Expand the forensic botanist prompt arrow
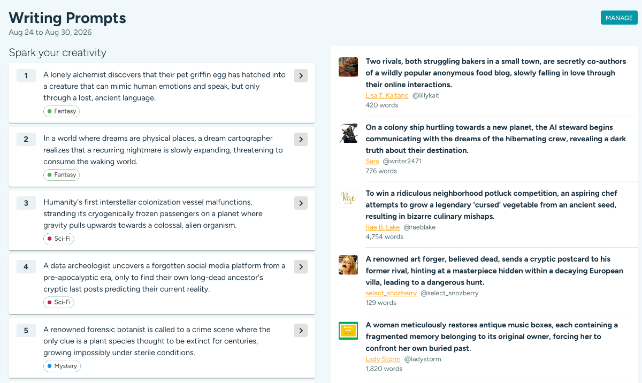 (301, 331)
